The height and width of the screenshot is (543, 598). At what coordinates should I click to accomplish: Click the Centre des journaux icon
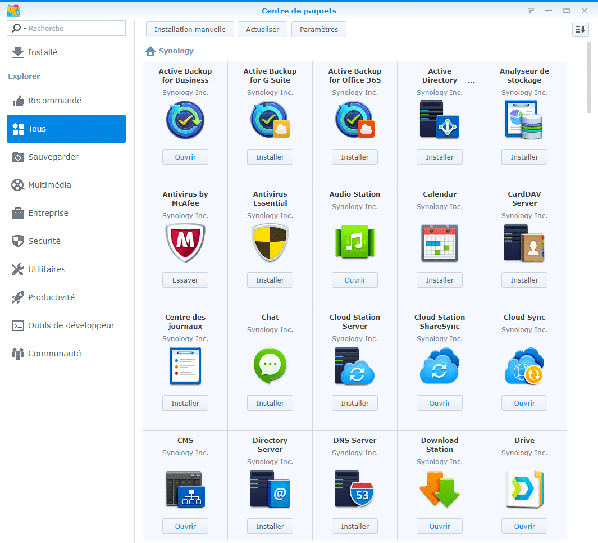click(x=185, y=366)
